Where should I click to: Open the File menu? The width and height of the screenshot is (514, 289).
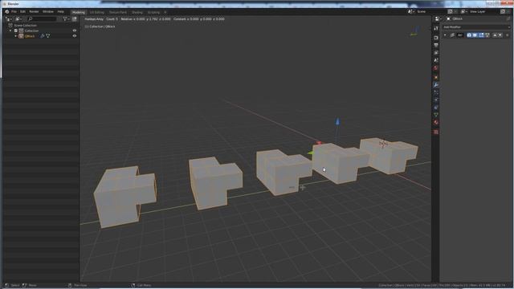[x=14, y=11]
